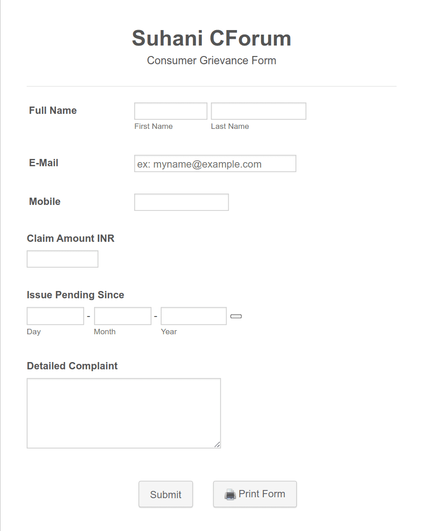Click the Detailed Complaint label
This screenshot has height=531, width=423.
tap(72, 366)
